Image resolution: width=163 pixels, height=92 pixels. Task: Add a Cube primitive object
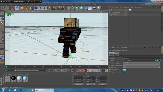tap(69, 8)
